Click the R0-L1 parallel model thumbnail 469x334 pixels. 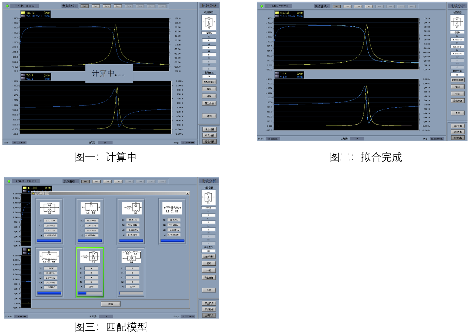click(131, 257)
